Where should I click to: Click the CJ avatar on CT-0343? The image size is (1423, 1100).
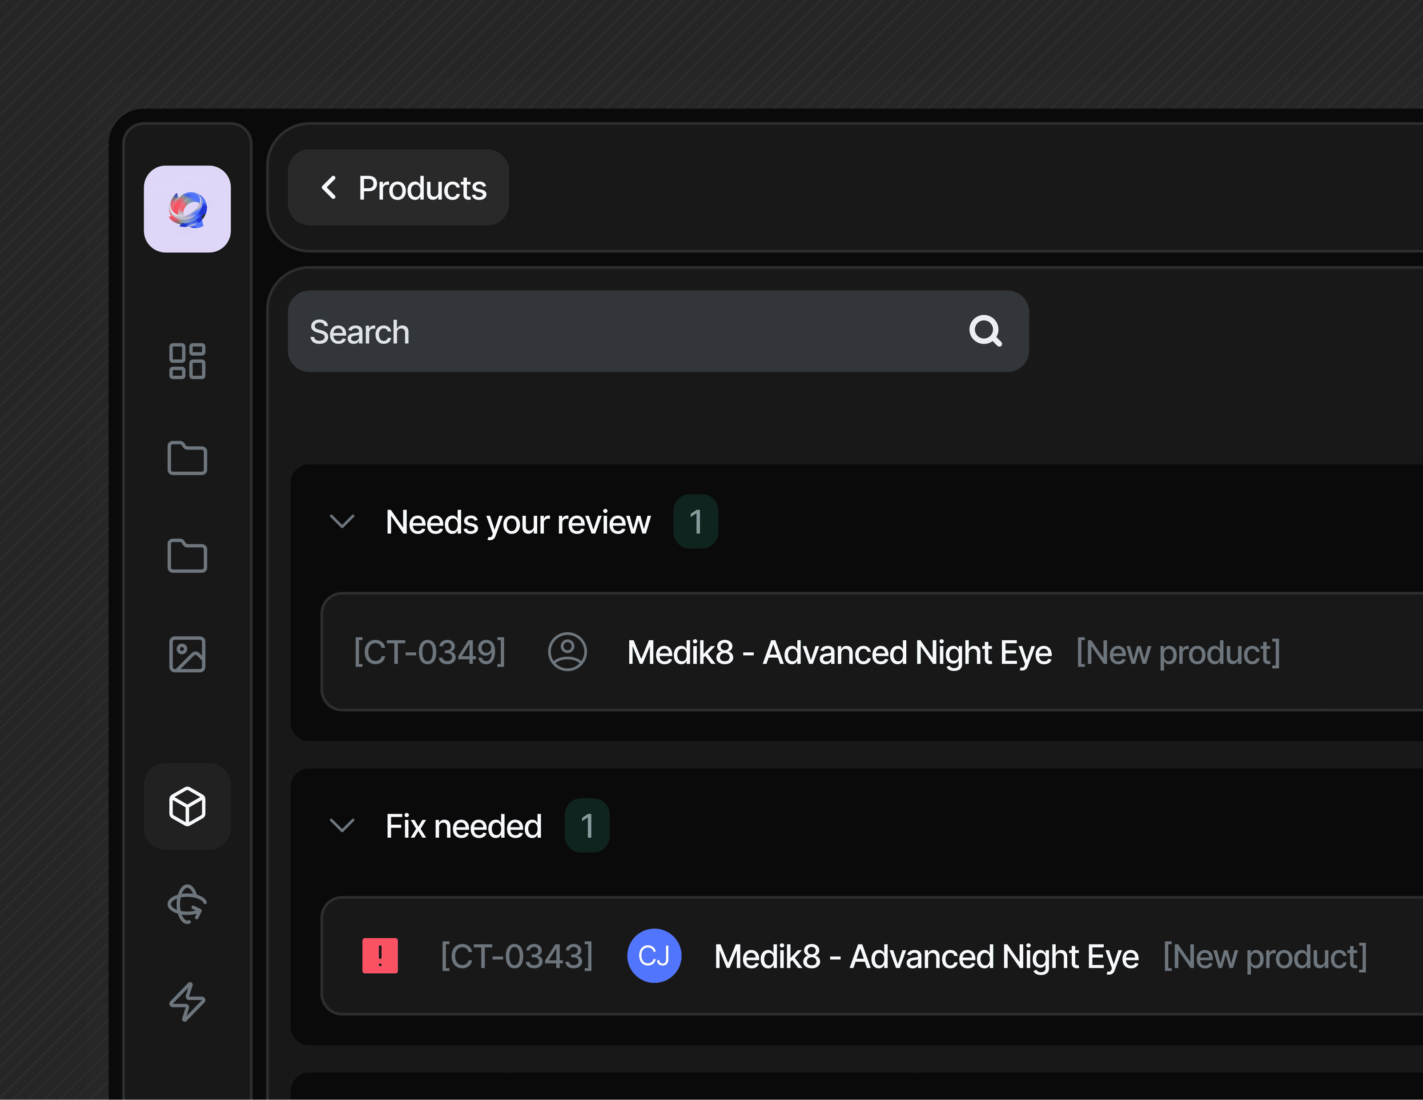(x=654, y=956)
